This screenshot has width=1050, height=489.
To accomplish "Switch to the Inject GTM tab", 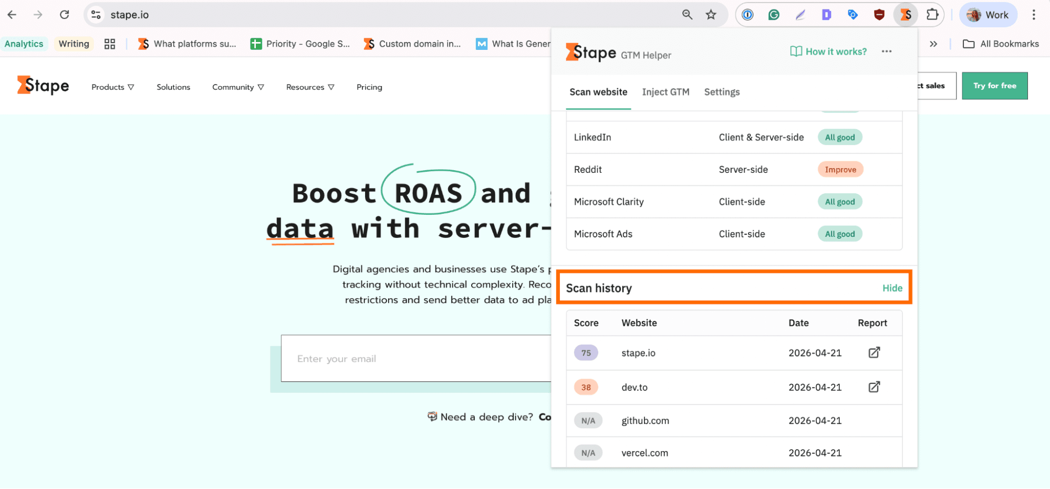I will (x=666, y=92).
